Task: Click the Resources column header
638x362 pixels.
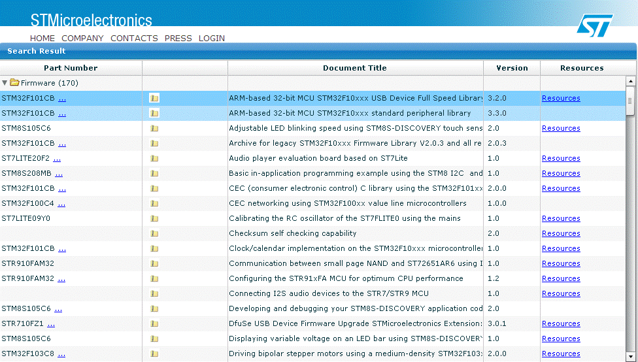Action: tap(582, 68)
